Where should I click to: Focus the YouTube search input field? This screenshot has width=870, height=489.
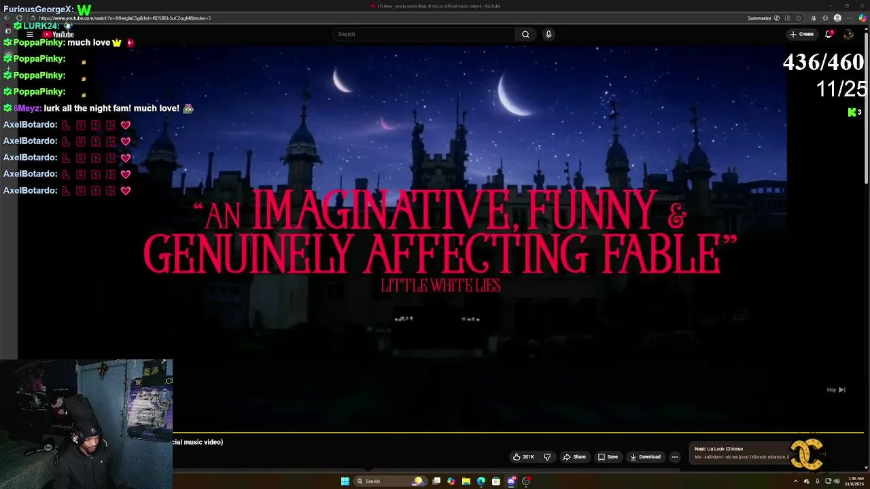[425, 34]
